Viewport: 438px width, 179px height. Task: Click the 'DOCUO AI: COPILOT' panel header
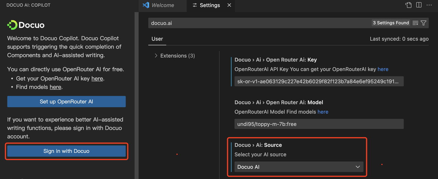click(x=29, y=5)
